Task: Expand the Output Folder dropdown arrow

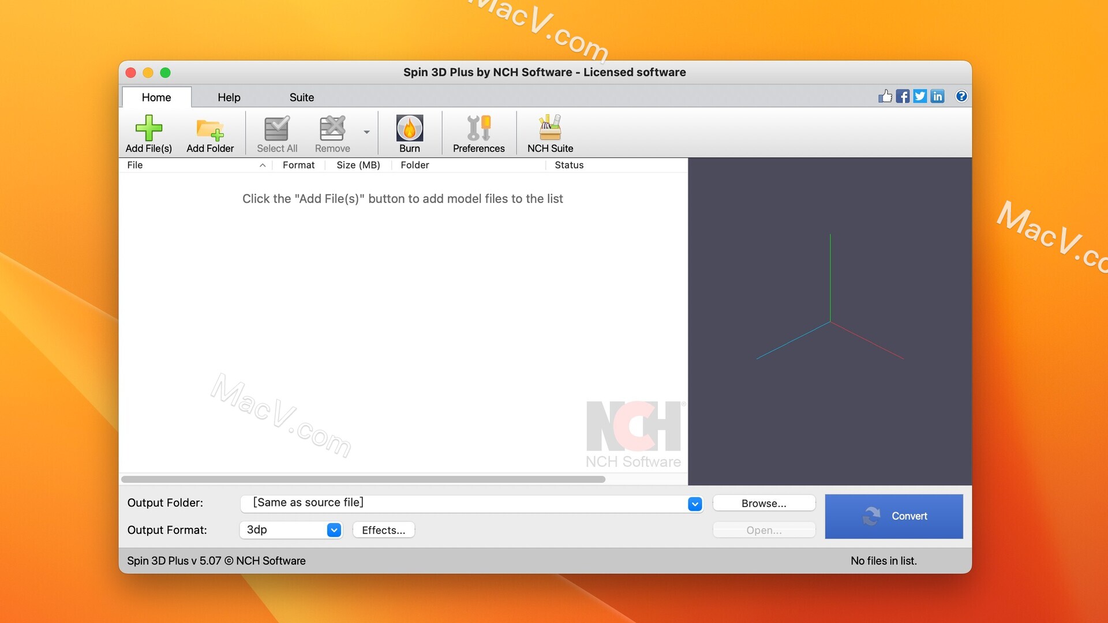Action: pos(694,502)
